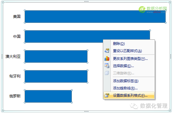Image resolution: width=173 pixels, height=114 pixels.
Task: Click the chart's top edge resize handle
Action: 86,1
